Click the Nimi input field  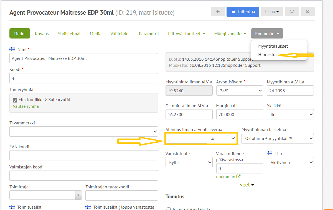click(84, 58)
